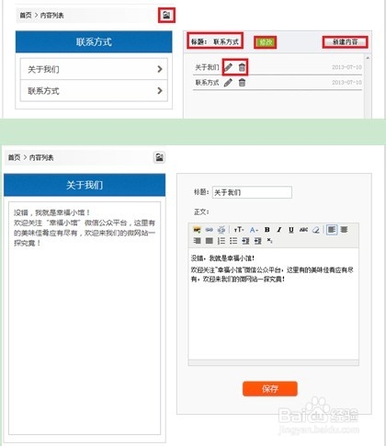Apply italic formatting in the editor
The image size is (386, 446).
[279, 230]
